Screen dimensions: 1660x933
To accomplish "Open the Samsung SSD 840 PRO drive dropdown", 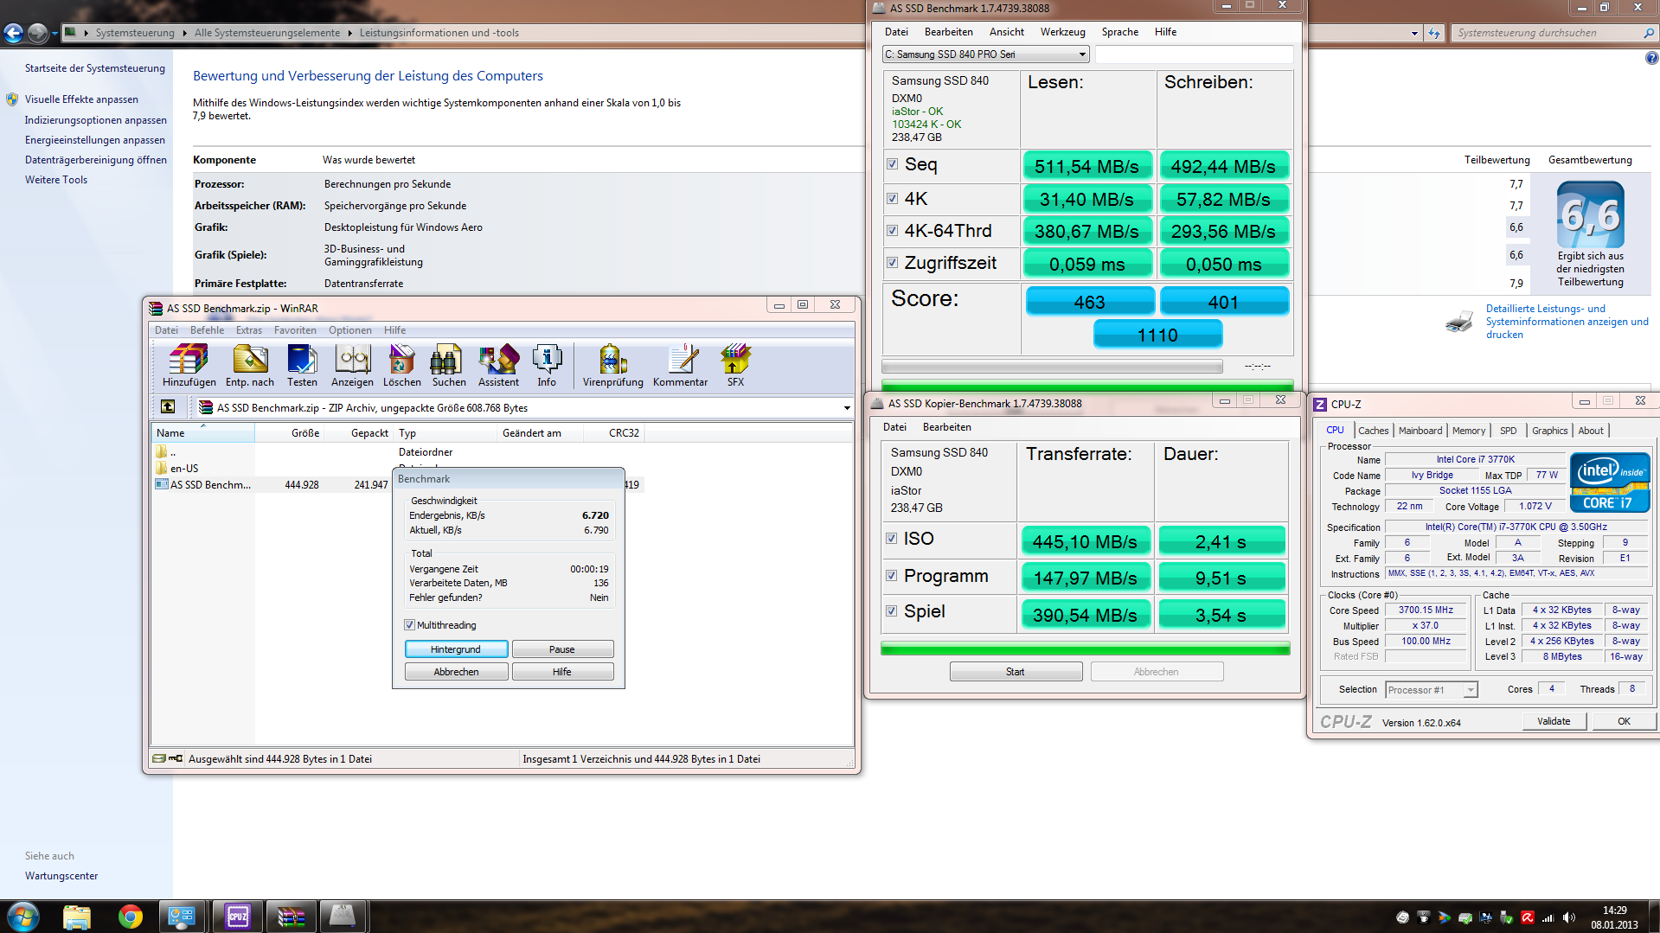I will [x=984, y=54].
